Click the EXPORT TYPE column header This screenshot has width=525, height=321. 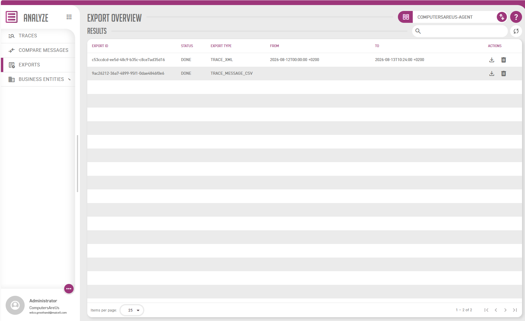[x=221, y=46]
